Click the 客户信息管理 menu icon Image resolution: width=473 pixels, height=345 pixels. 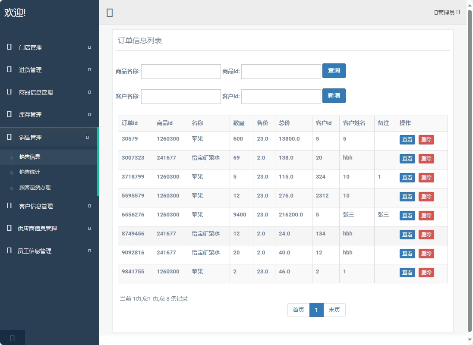click(9, 206)
